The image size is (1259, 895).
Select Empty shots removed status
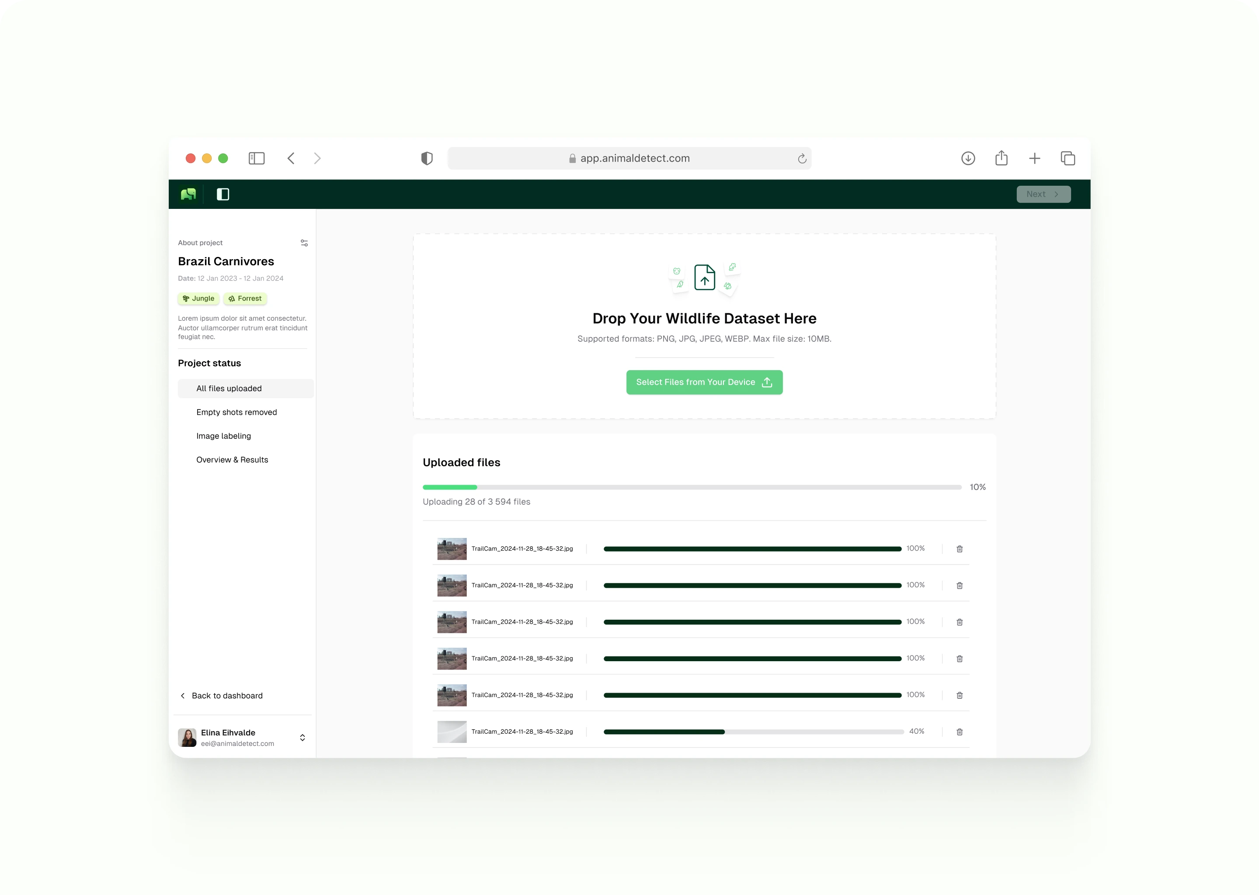(236, 412)
